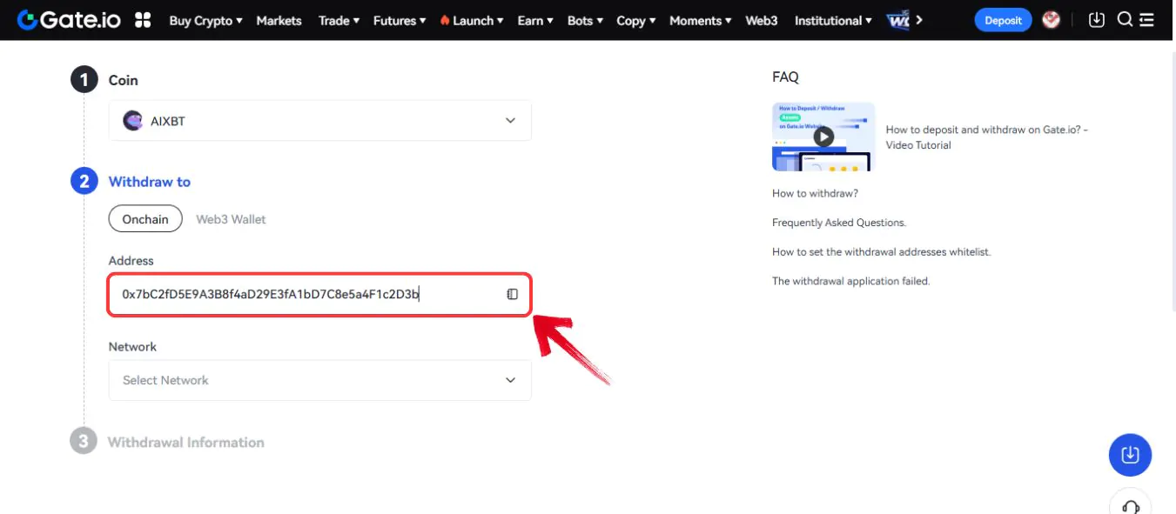Open the Select Network dropdown
Screen dimensions: 1176x514
click(x=319, y=380)
